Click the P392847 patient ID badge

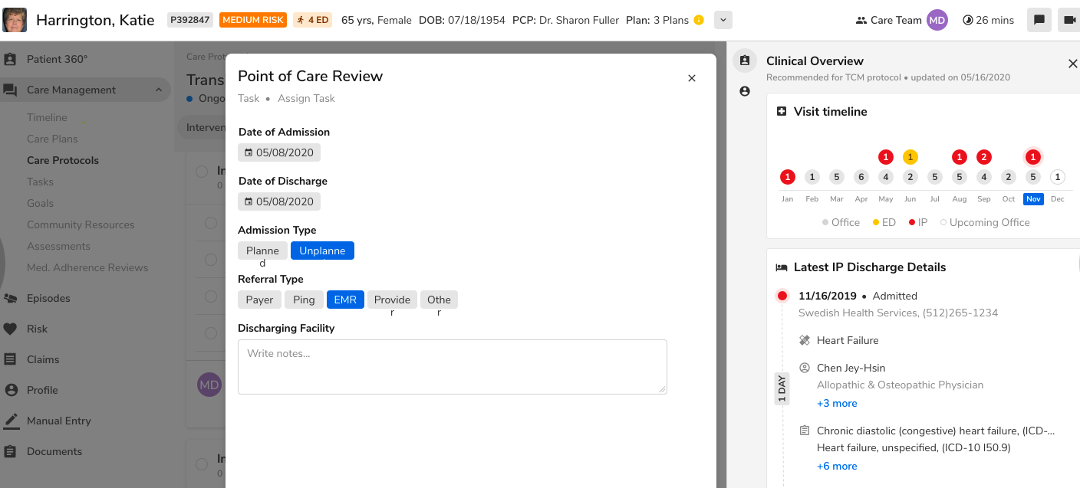click(x=190, y=20)
